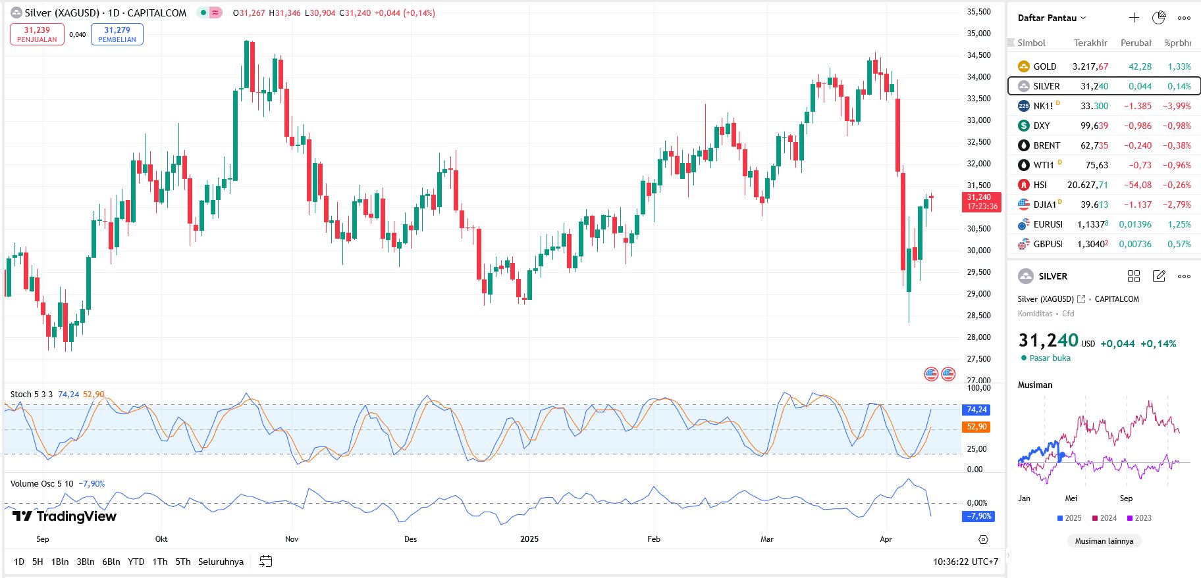Screen dimensions: 1201x578
Task: Open the price scale settings gear icon
Action: click(983, 539)
